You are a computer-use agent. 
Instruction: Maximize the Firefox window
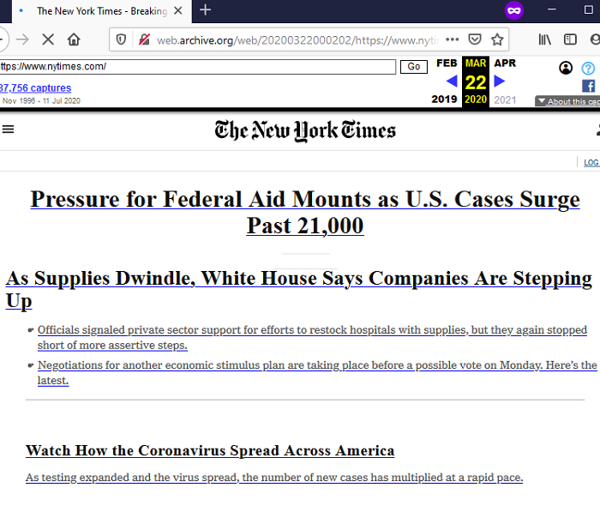[x=589, y=9]
